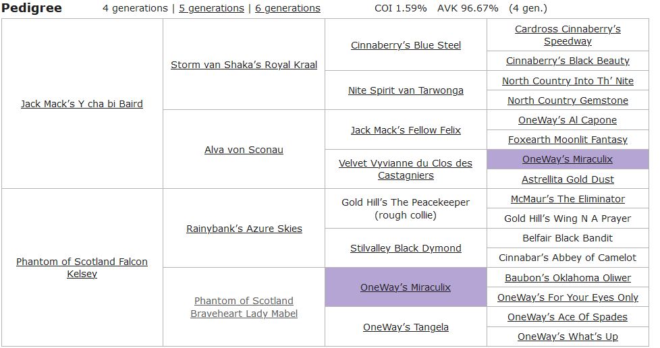This screenshot has width=660, height=348.
Task: Select Nite Spirit van Tarwonga
Action: pos(406,90)
